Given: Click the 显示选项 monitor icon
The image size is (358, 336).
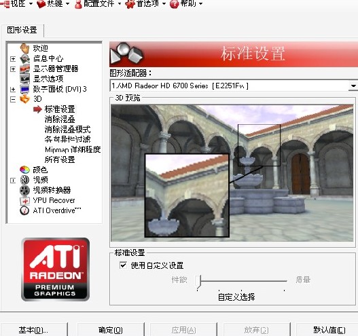Looking at the screenshot, I should tap(24, 79).
